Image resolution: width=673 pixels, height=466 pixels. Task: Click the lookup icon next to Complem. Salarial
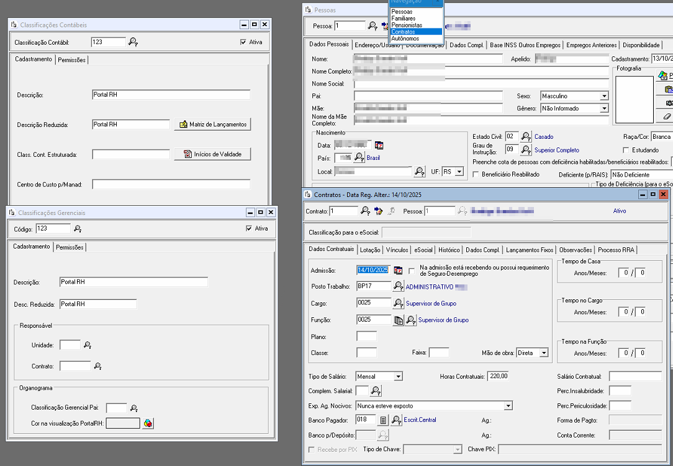pyautogui.click(x=376, y=391)
